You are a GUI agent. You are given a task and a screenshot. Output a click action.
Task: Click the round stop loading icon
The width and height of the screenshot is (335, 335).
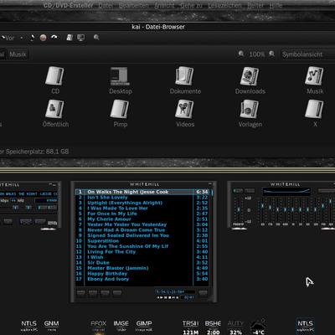click(x=43, y=38)
